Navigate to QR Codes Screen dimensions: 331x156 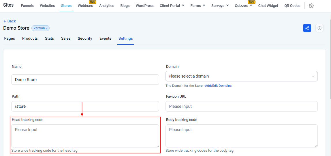tap(292, 6)
